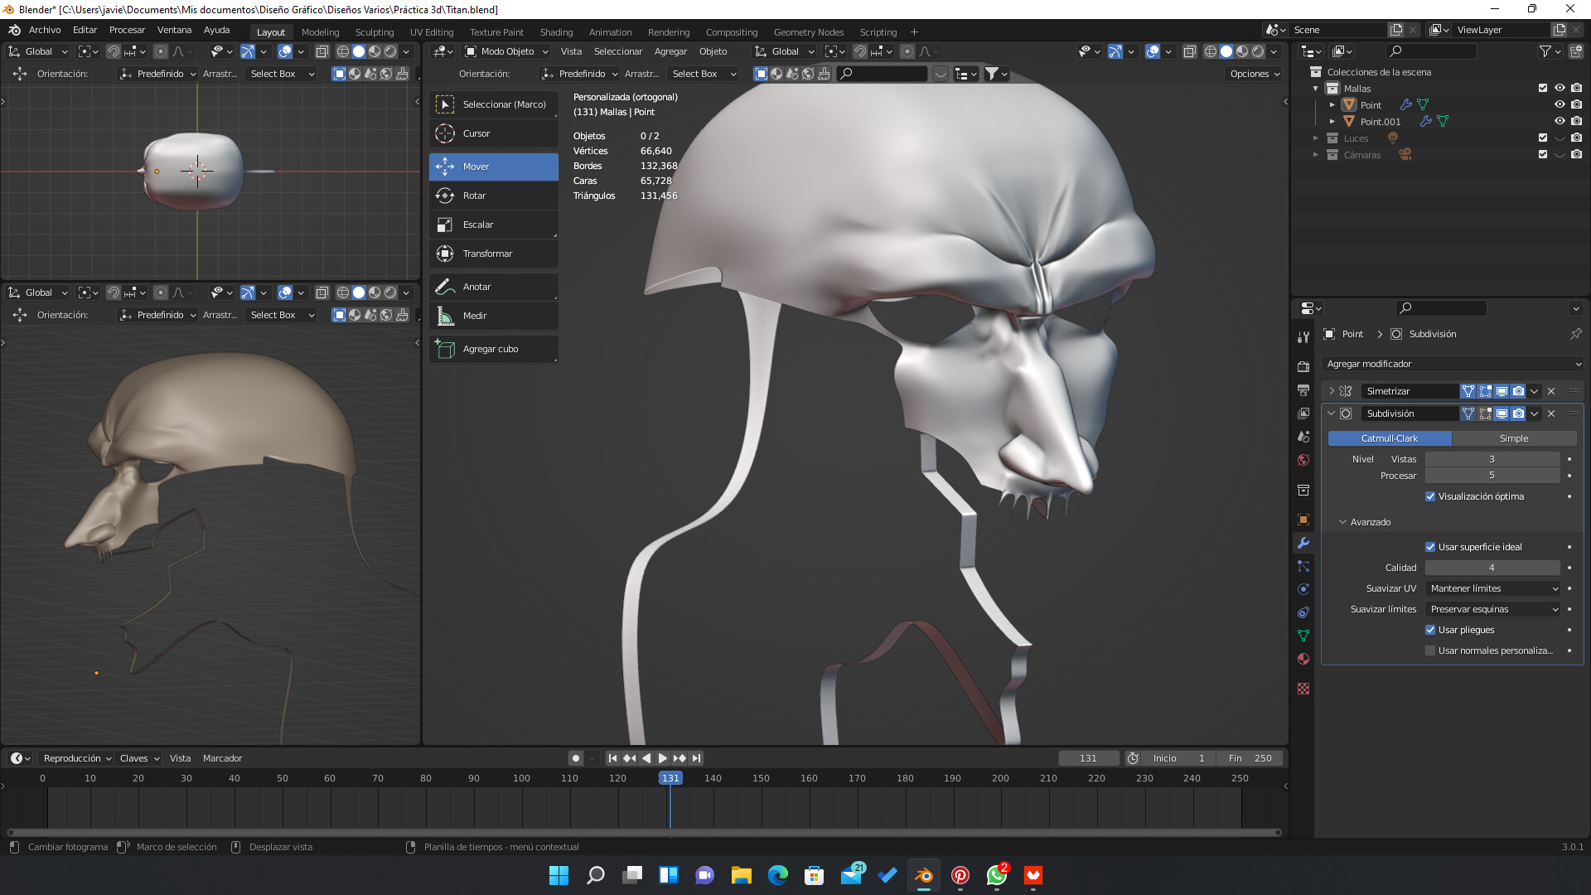The width and height of the screenshot is (1591, 895).
Task: Open the Physics properties tab
Action: (x=1303, y=589)
